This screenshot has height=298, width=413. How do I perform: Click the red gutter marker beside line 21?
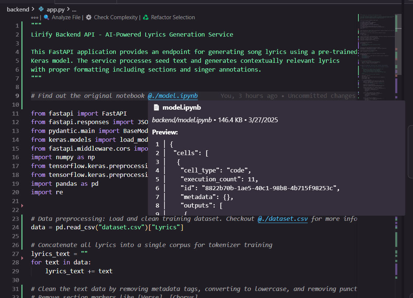coord(22,205)
